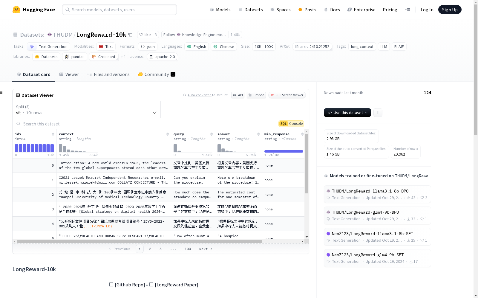Click the Sign Up button
This screenshot has width=478, height=298.
click(450, 10)
